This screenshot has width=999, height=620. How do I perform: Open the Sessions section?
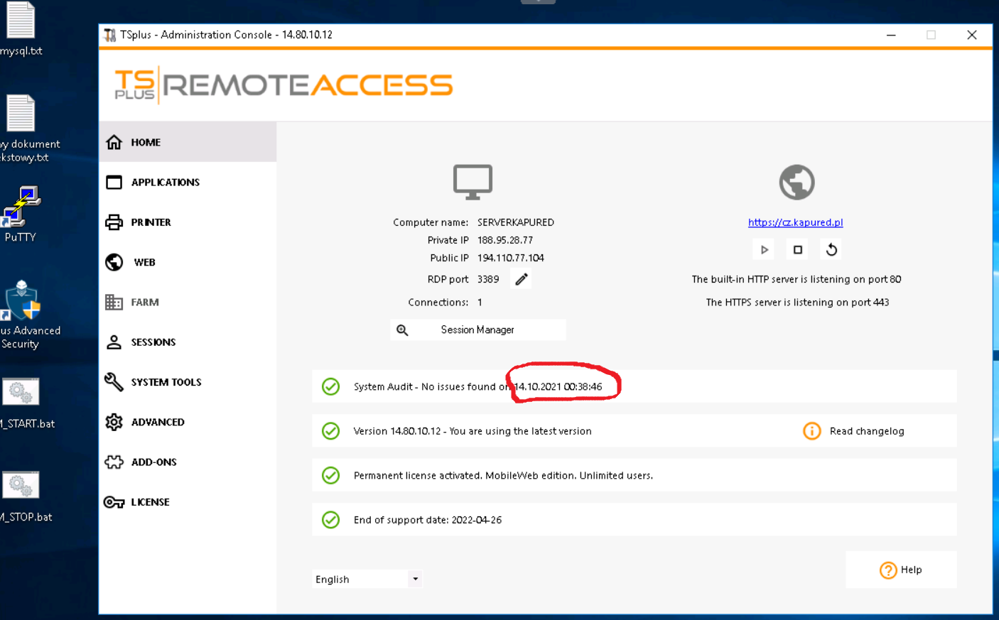click(153, 342)
